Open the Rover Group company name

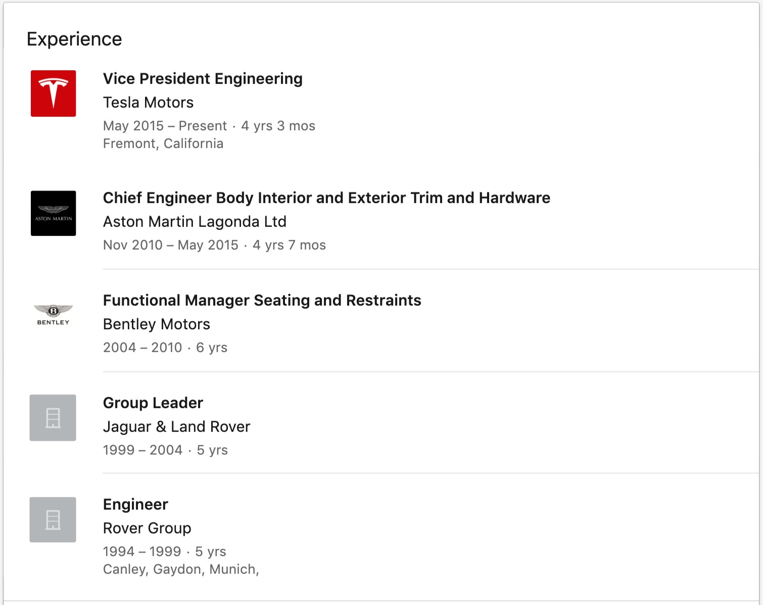[x=147, y=528]
